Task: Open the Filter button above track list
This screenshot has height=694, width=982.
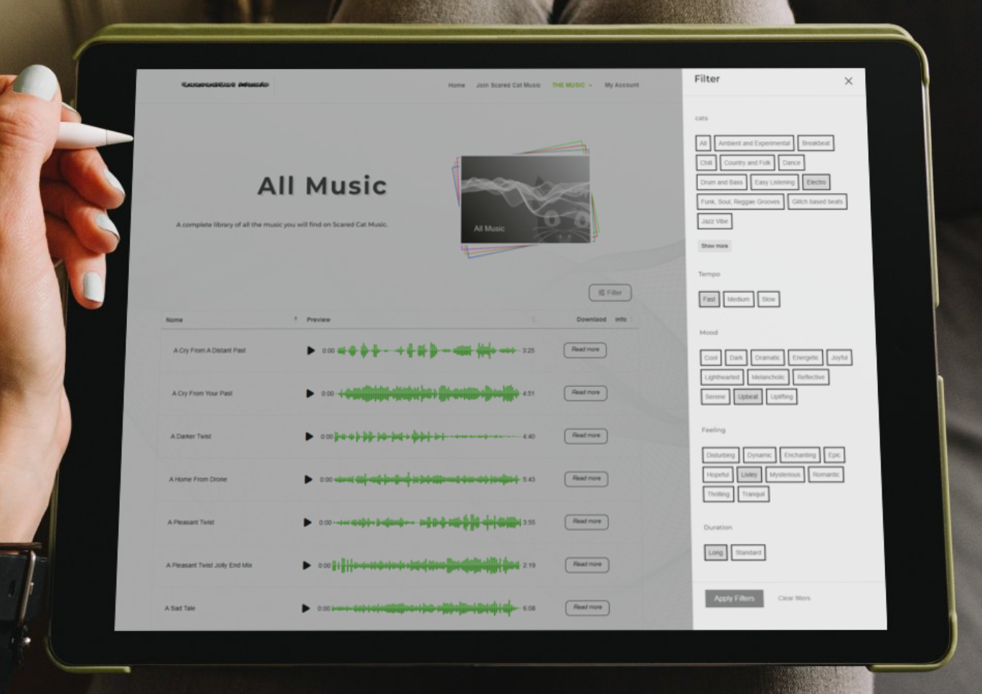Action: (610, 293)
